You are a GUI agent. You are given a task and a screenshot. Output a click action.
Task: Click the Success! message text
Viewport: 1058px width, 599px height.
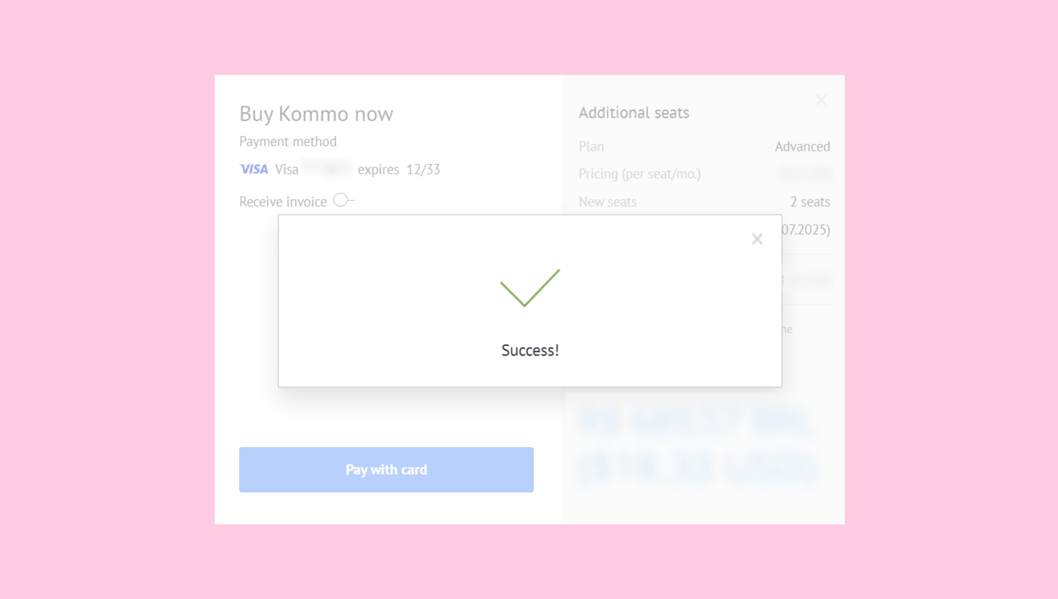[530, 350]
